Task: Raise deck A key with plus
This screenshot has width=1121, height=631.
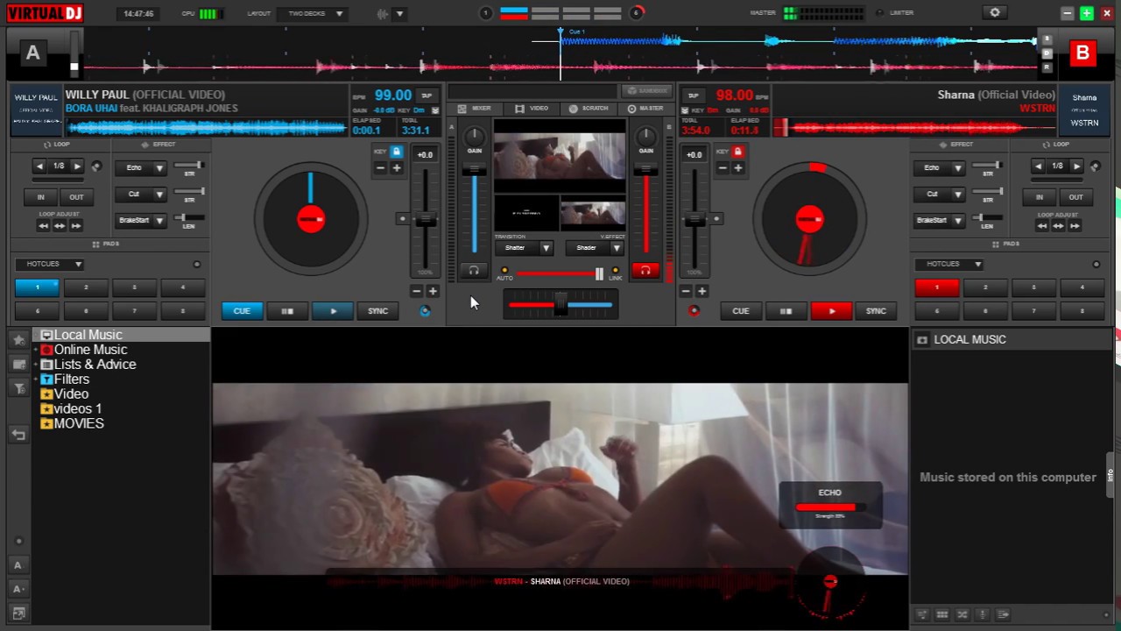Action: pos(397,167)
